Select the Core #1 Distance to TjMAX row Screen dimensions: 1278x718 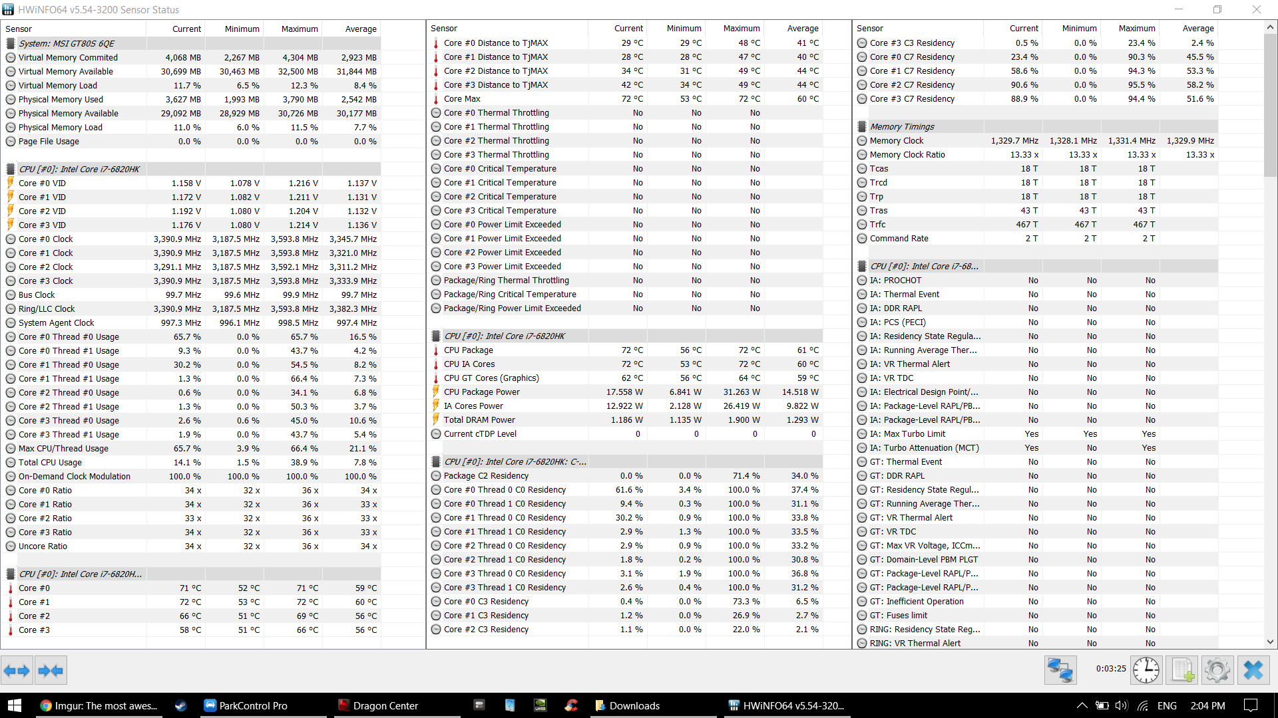click(x=626, y=57)
